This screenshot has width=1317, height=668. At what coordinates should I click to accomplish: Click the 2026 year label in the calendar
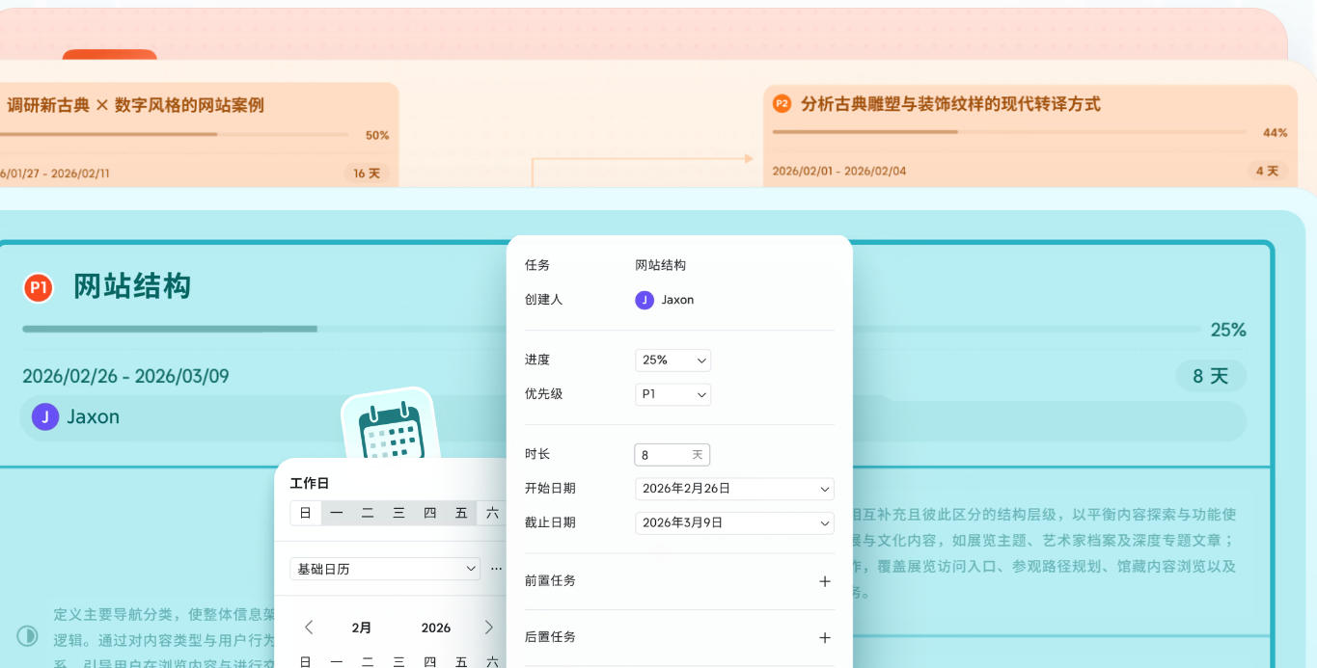coord(435,627)
